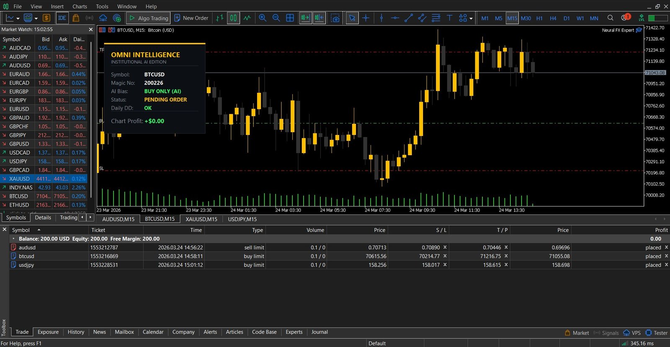Expand the shapes objects dropdown arrow
The height and width of the screenshot is (347, 670).
[471, 18]
